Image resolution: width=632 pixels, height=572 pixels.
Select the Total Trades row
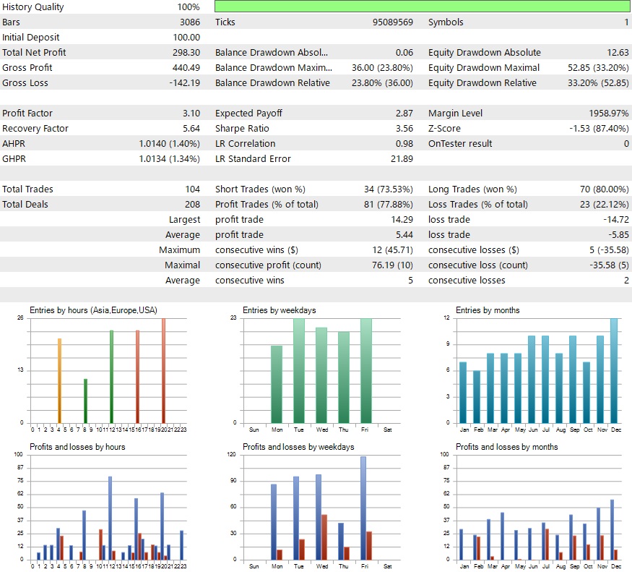pyautogui.click(x=94, y=189)
